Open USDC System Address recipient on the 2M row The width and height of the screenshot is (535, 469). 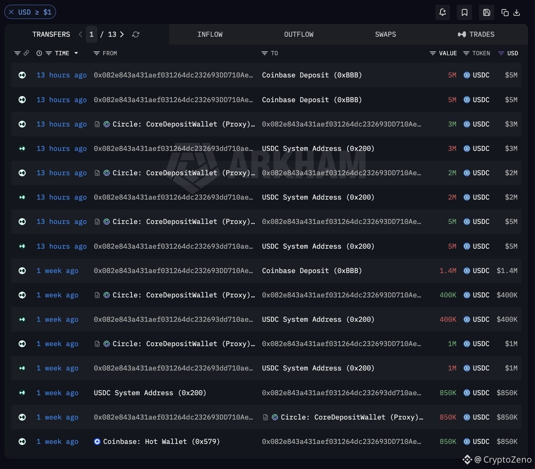coord(318,197)
